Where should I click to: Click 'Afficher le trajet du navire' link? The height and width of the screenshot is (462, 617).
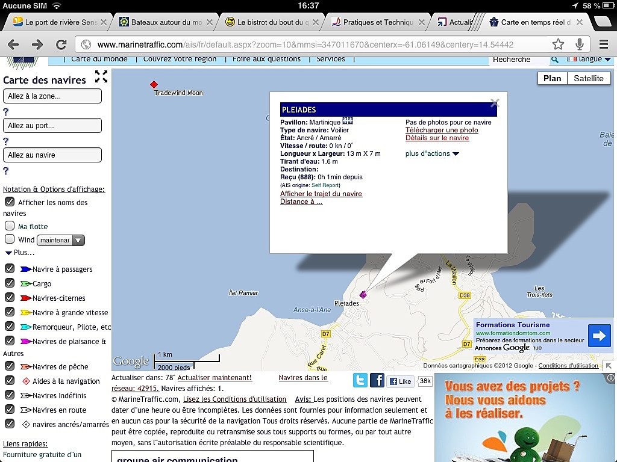tap(321, 194)
